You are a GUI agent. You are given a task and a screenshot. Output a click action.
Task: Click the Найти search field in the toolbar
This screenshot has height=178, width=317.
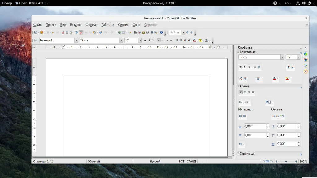[175, 32]
